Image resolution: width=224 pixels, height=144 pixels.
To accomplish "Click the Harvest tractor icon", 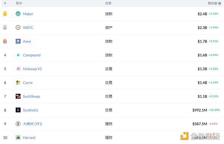I will (18, 137).
